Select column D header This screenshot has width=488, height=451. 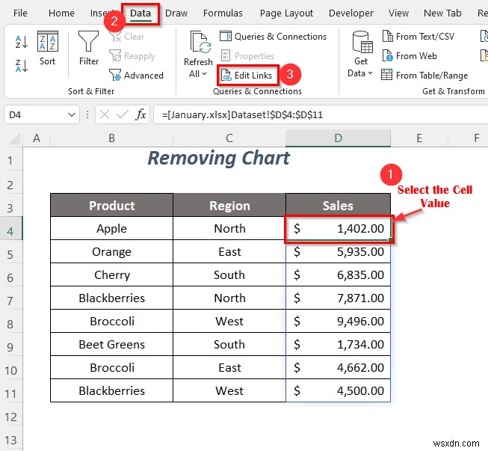(x=338, y=138)
